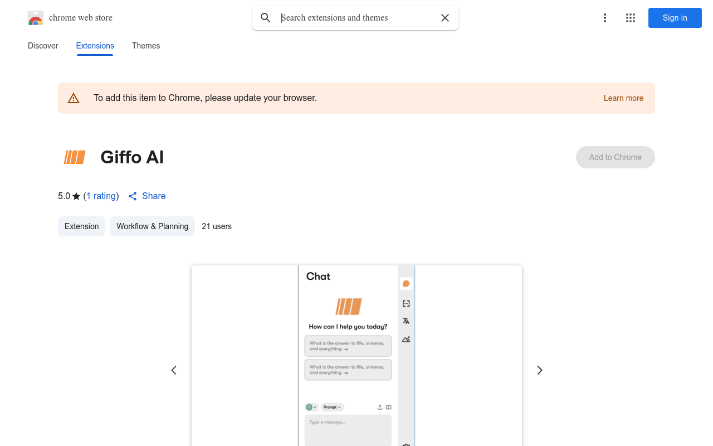Show the previous screenshot with left arrow
Image resolution: width=713 pixels, height=446 pixels.
[174, 370]
